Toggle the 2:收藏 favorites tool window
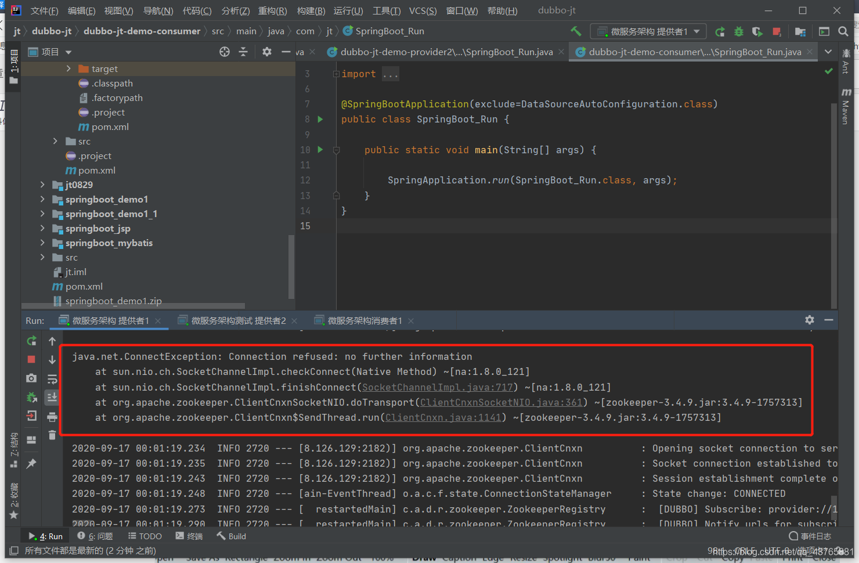The width and height of the screenshot is (859, 563). coord(14,500)
